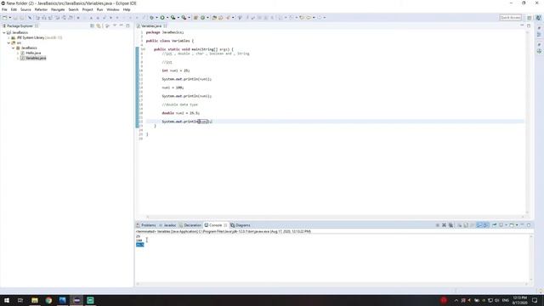Click Collapse All in Package Explorer
This screenshot has width=544, height=306.
[x=92, y=25]
